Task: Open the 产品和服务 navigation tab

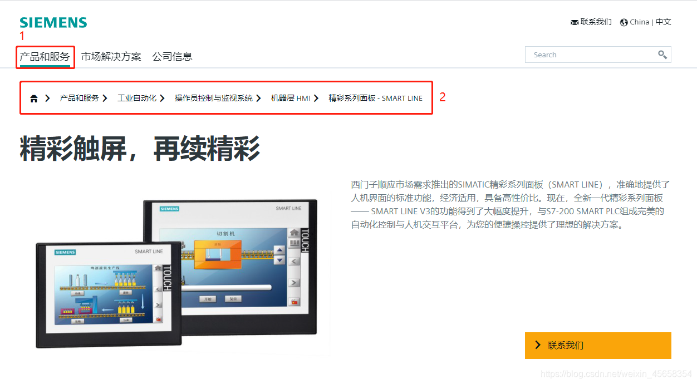Action: (x=45, y=56)
